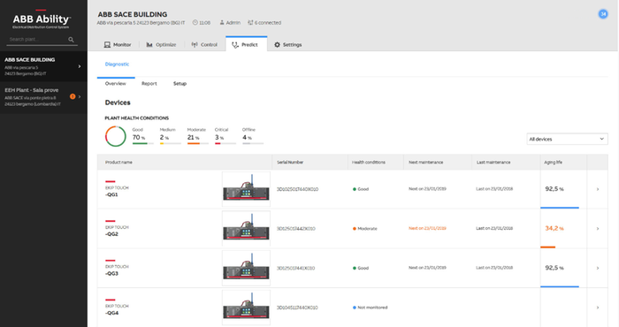
Task: Click the -QG2 device thumbnail image
Action: [x=246, y=228]
